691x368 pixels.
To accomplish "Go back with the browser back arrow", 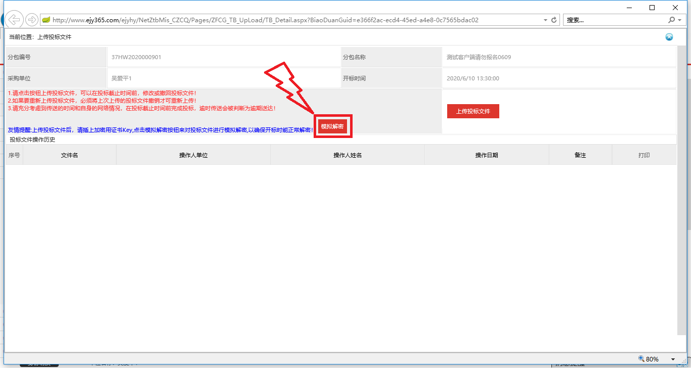I will click(15, 20).
